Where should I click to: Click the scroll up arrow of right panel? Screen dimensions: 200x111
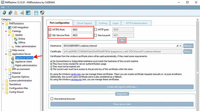198,20
